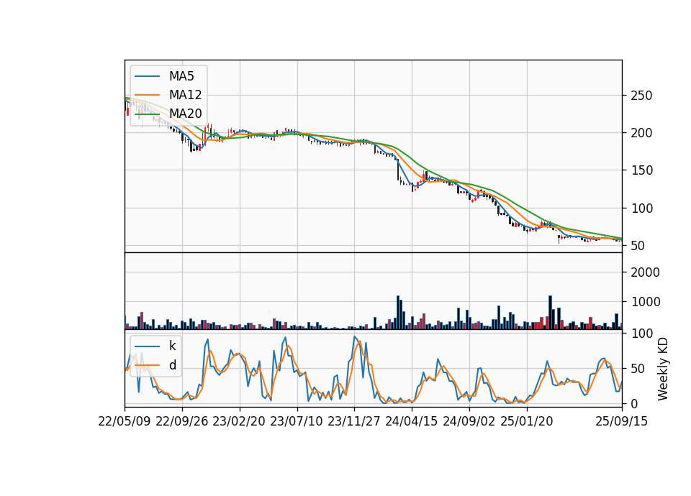This screenshot has height=496, width=691.
Task: Click the 25/01/20 date axis label
Action: [526, 421]
